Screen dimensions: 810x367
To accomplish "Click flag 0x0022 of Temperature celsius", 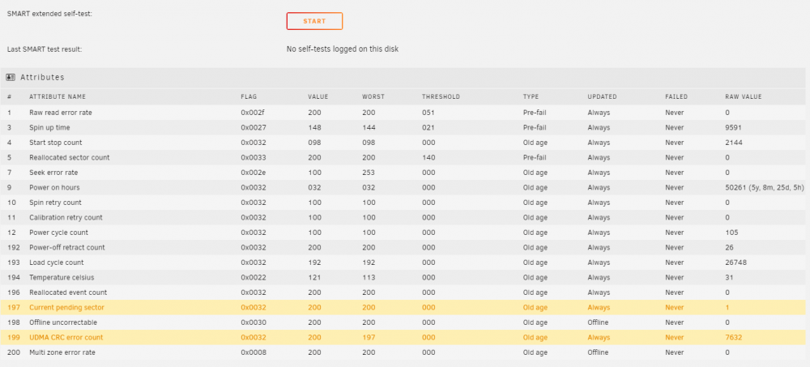I will click(253, 277).
